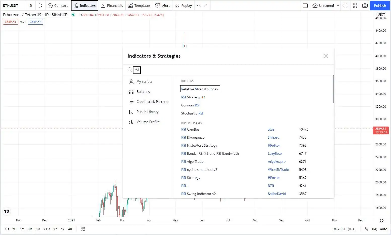
Task: Open chart settings gear icon
Action: pos(345,6)
